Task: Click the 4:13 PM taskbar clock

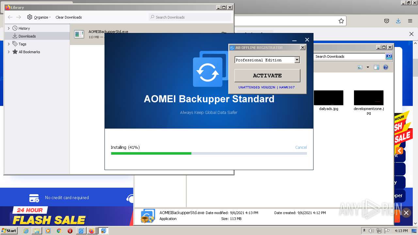Action: tap(401, 231)
